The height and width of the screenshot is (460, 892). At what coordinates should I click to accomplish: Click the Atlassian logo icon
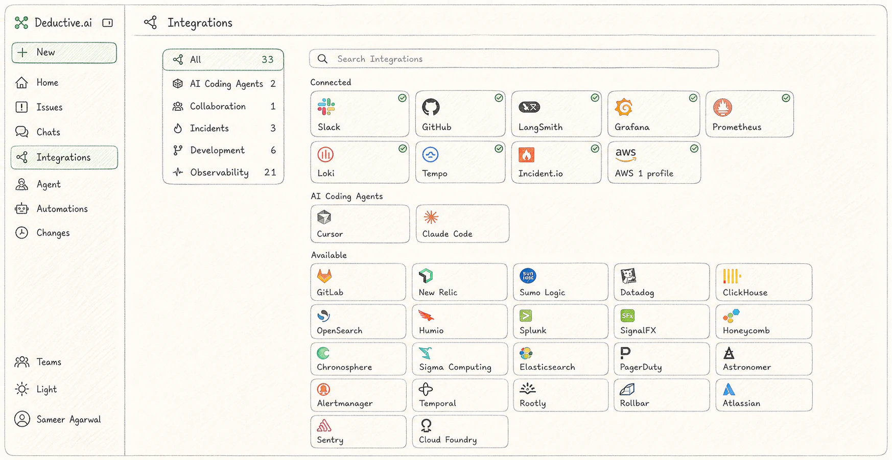click(x=729, y=389)
